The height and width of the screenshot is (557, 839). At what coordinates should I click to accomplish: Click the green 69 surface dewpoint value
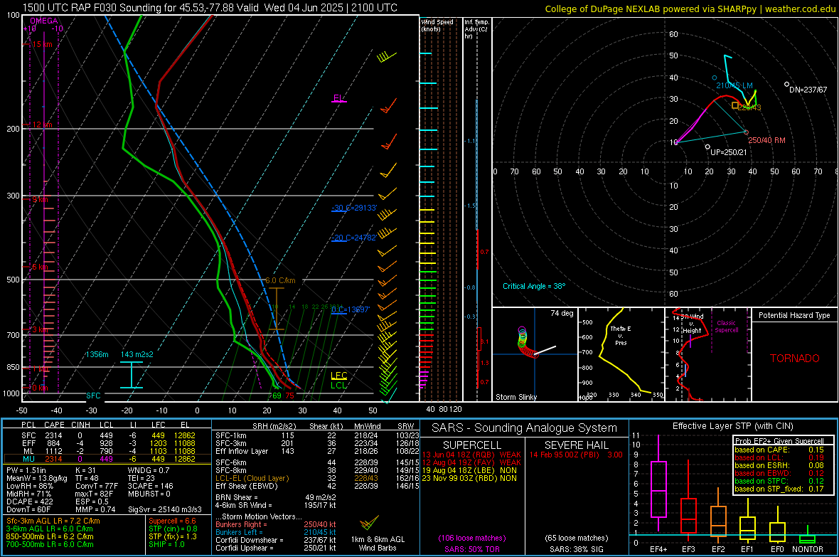coord(276,396)
